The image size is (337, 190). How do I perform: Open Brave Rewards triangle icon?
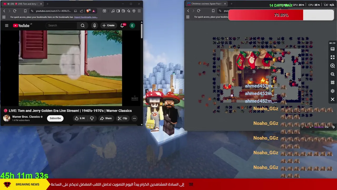(93, 11)
